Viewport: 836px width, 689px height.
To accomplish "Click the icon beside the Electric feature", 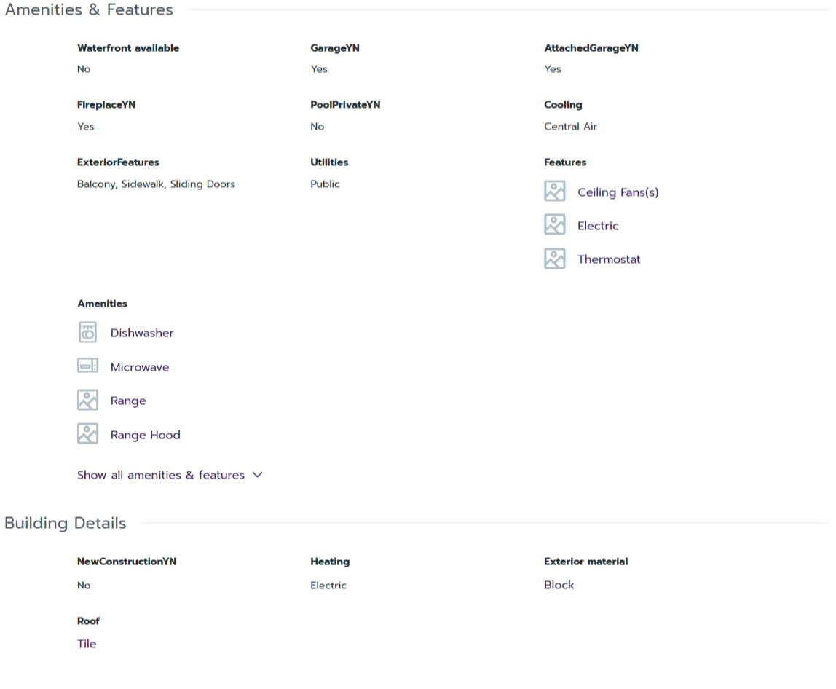I will coord(554,225).
